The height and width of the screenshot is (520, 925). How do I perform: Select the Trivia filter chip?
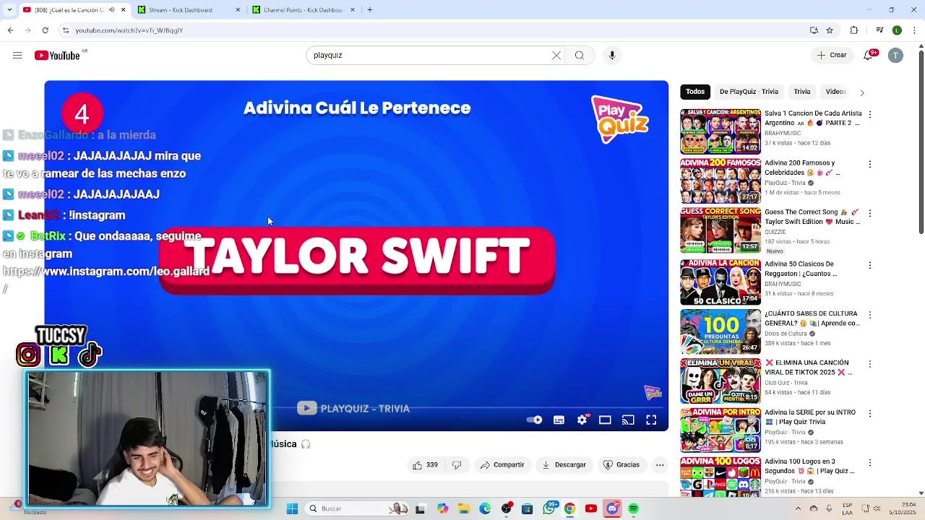click(x=802, y=92)
